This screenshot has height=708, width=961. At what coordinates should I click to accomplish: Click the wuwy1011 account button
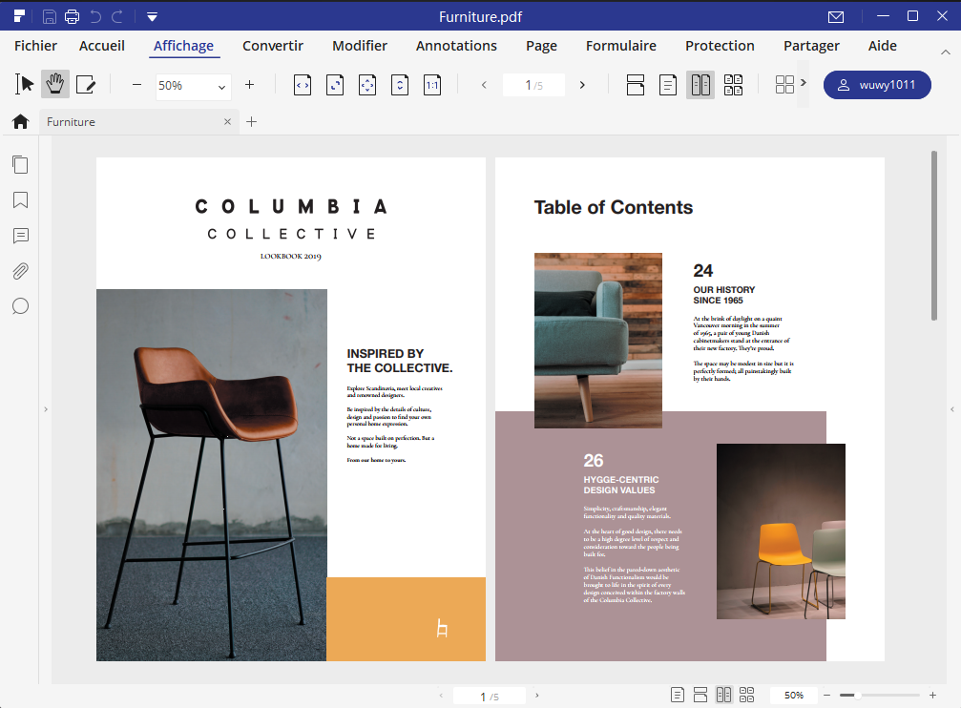tap(876, 85)
